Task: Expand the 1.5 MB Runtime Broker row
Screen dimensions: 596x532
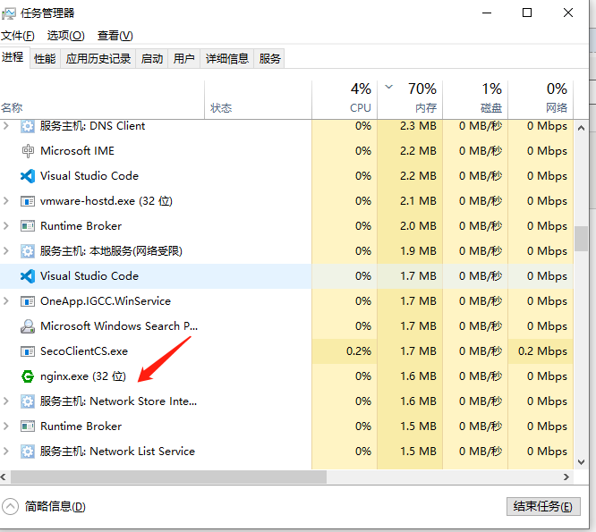Action: coord(5,426)
